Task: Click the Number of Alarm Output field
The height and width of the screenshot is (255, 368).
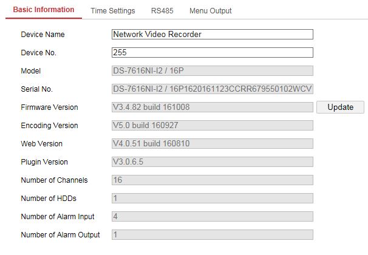Action: (x=212, y=235)
